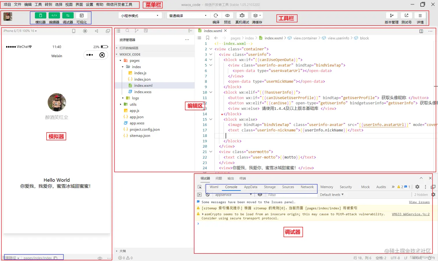Toggle console live expression eye icon
Image resolution: width=438 pixels, height=261 pixels.
260,195
